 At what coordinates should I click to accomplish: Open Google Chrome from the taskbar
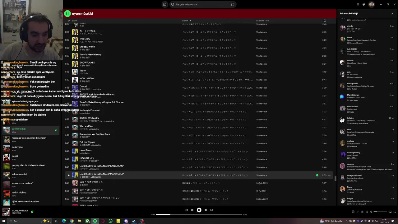[72, 221]
